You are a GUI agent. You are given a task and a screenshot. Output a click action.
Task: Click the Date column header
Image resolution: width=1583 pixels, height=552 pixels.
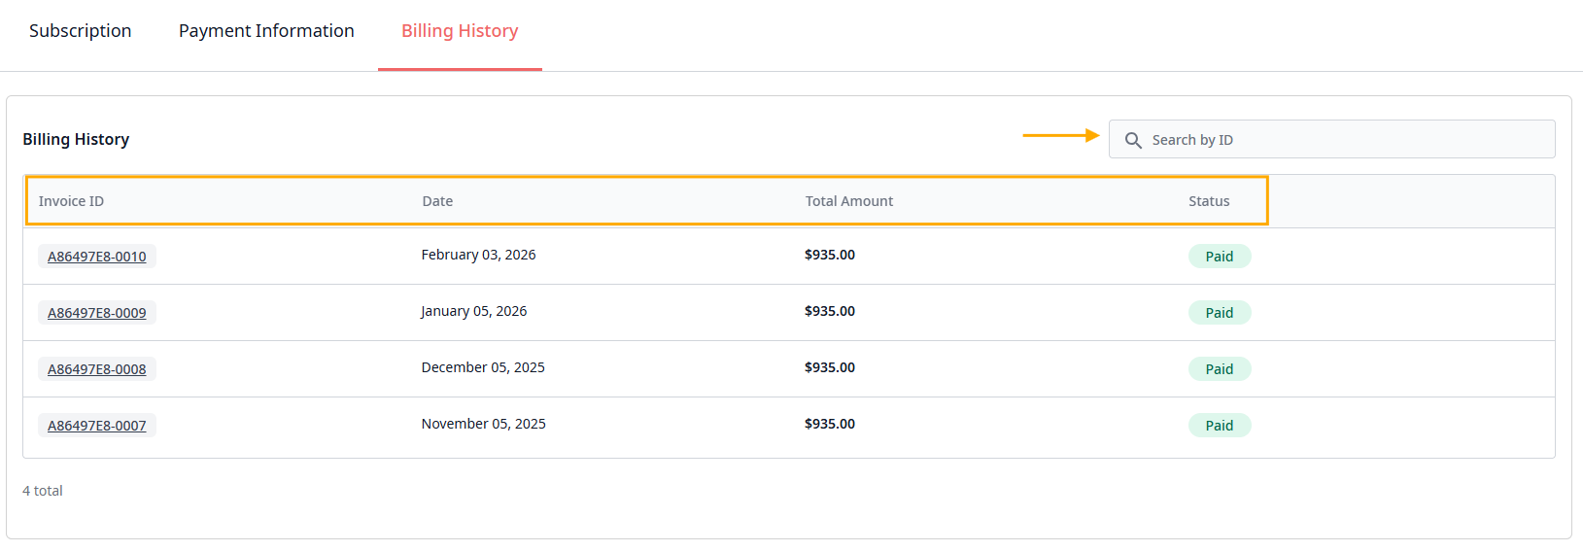[x=437, y=201]
